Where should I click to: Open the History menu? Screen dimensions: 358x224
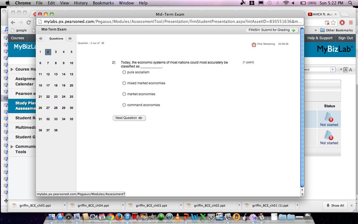tap(81, 3)
